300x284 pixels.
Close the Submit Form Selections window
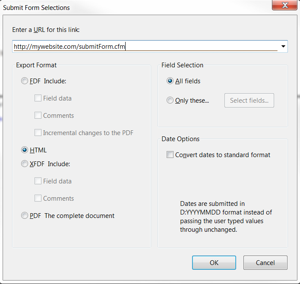click(284, 5)
